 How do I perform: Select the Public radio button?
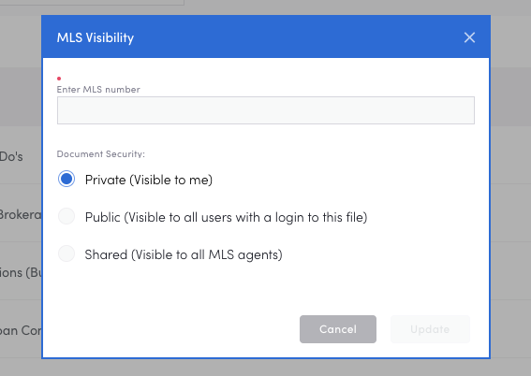click(x=66, y=216)
